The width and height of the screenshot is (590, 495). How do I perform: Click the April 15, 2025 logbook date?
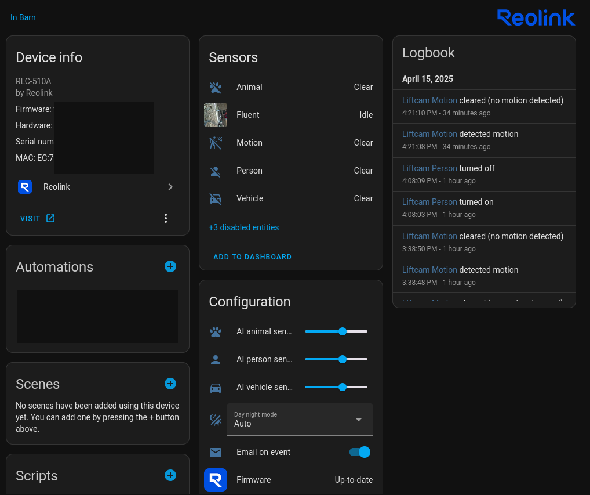[x=428, y=79]
